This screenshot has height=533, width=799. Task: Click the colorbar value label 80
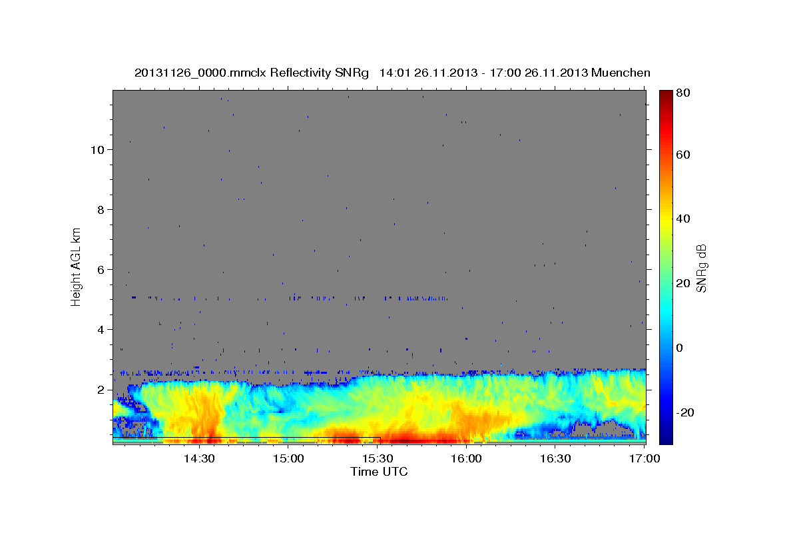683,93
